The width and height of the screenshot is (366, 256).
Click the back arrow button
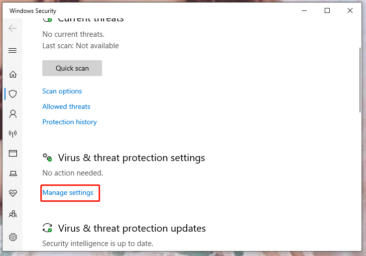pos(13,28)
